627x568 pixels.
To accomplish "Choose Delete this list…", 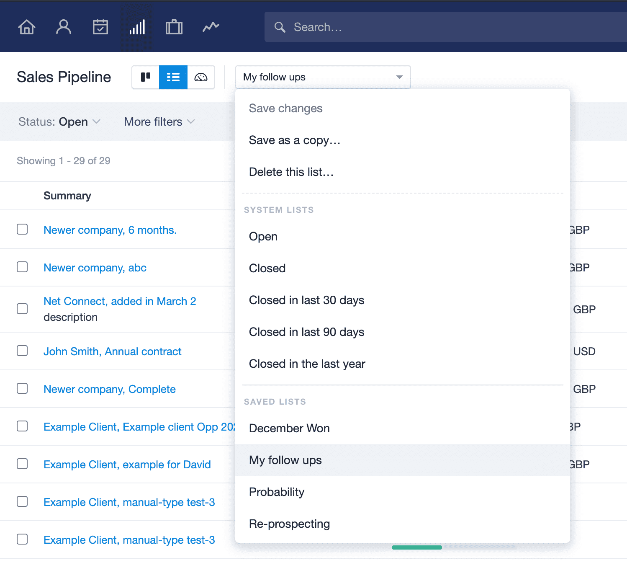I will point(403,172).
